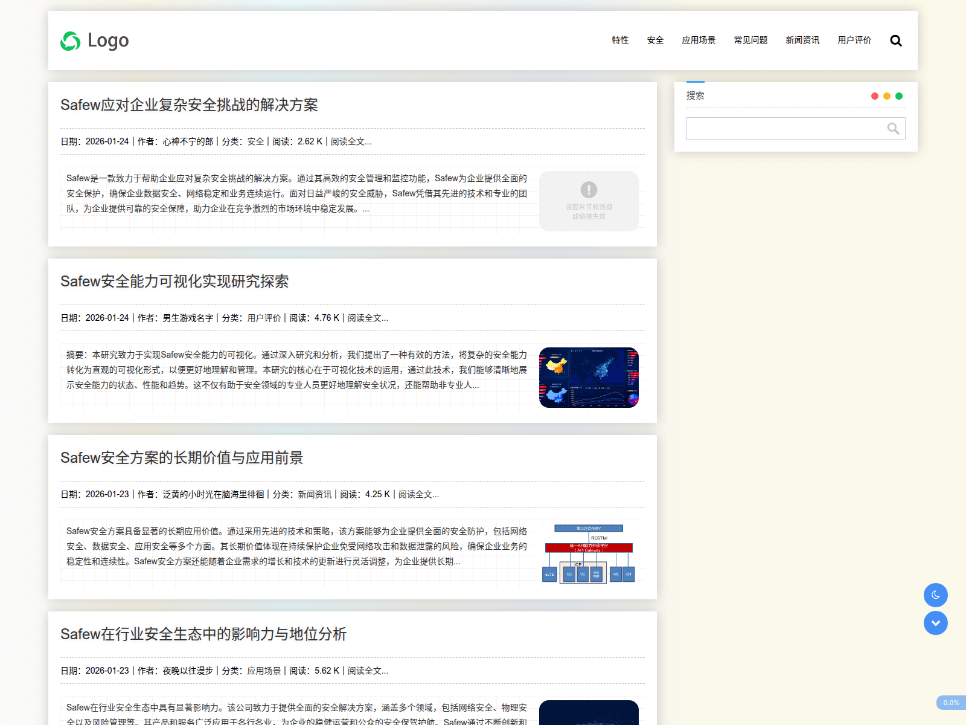Click the green dot in the search panel
Viewport: 966px width, 725px height.
[899, 96]
